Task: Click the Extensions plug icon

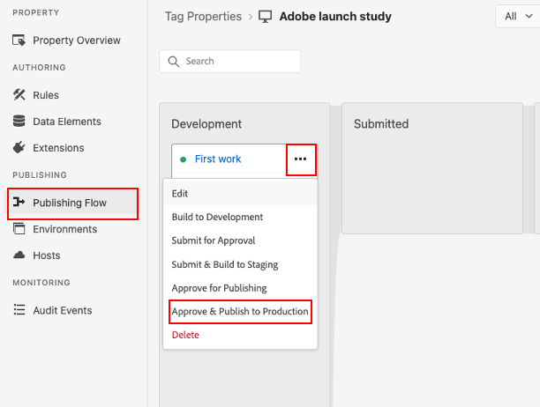Action: 19,147
